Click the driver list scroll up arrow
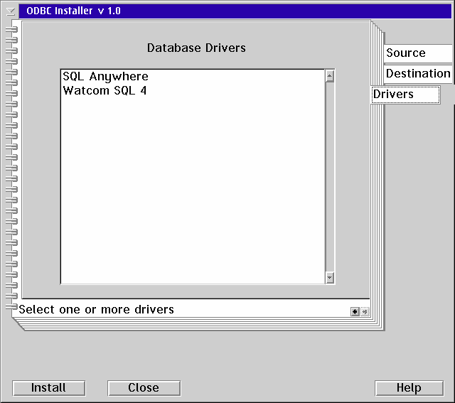Image resolution: width=455 pixels, height=403 pixels. click(330, 76)
